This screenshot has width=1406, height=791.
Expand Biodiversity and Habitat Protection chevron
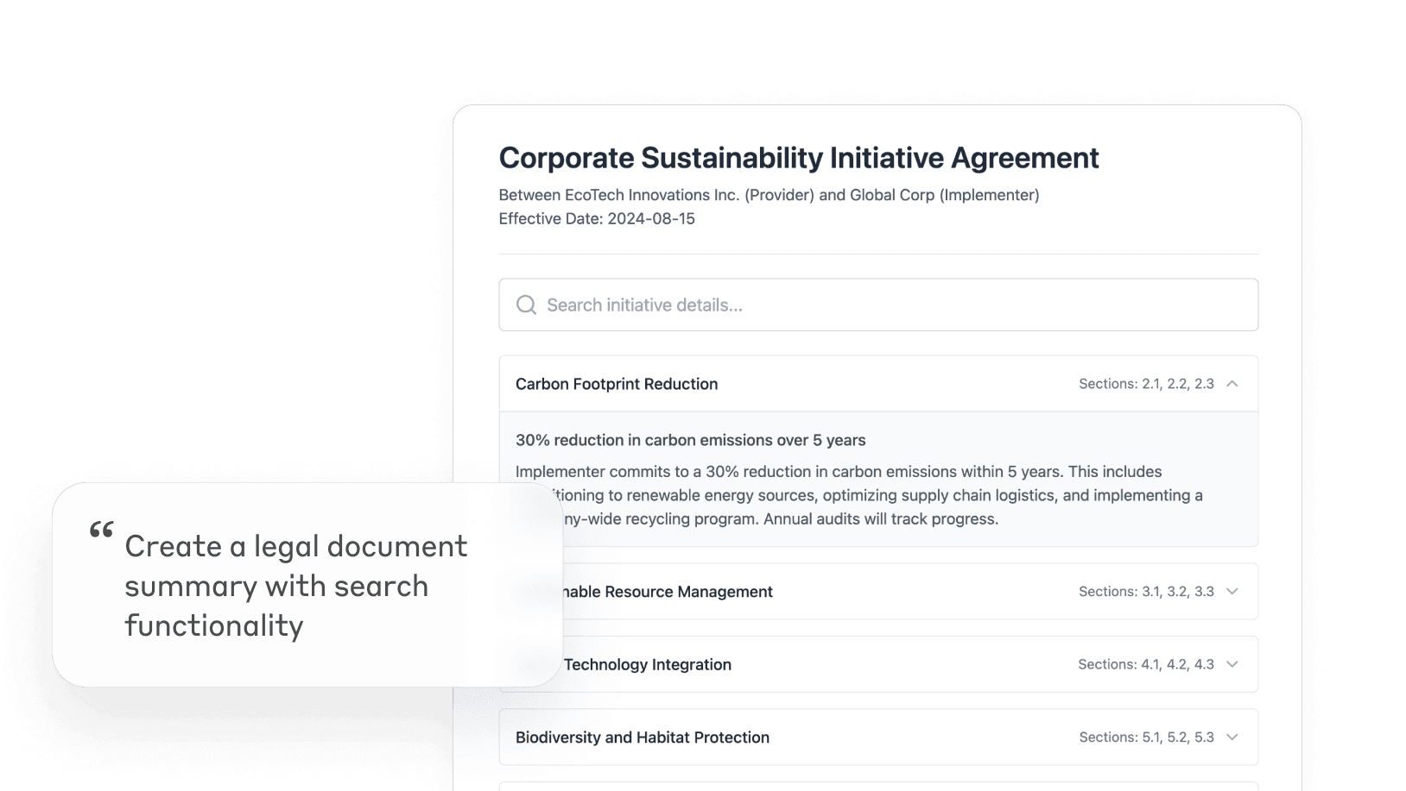[1232, 738]
